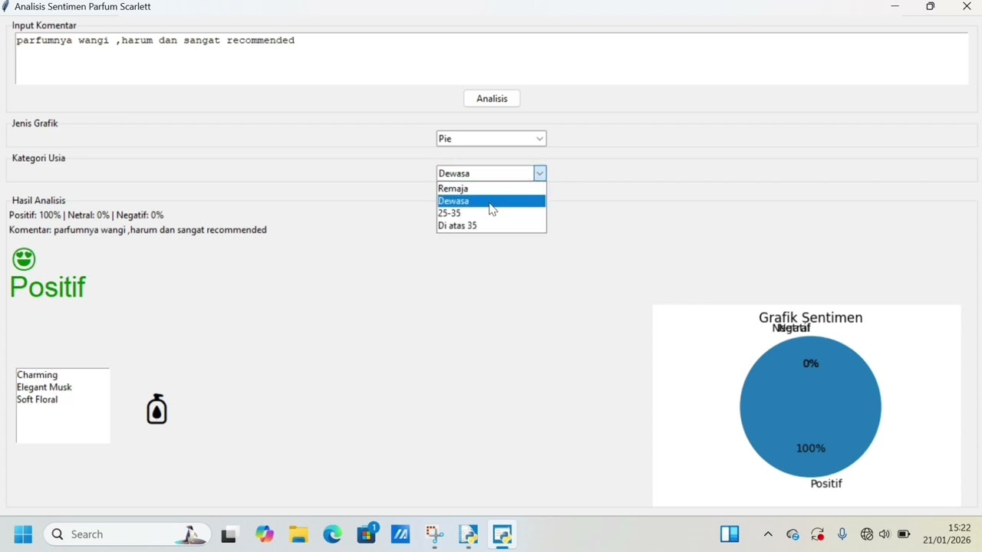Click the 100% label in the pie chart
Screen dimensions: 982x552
[x=811, y=449]
